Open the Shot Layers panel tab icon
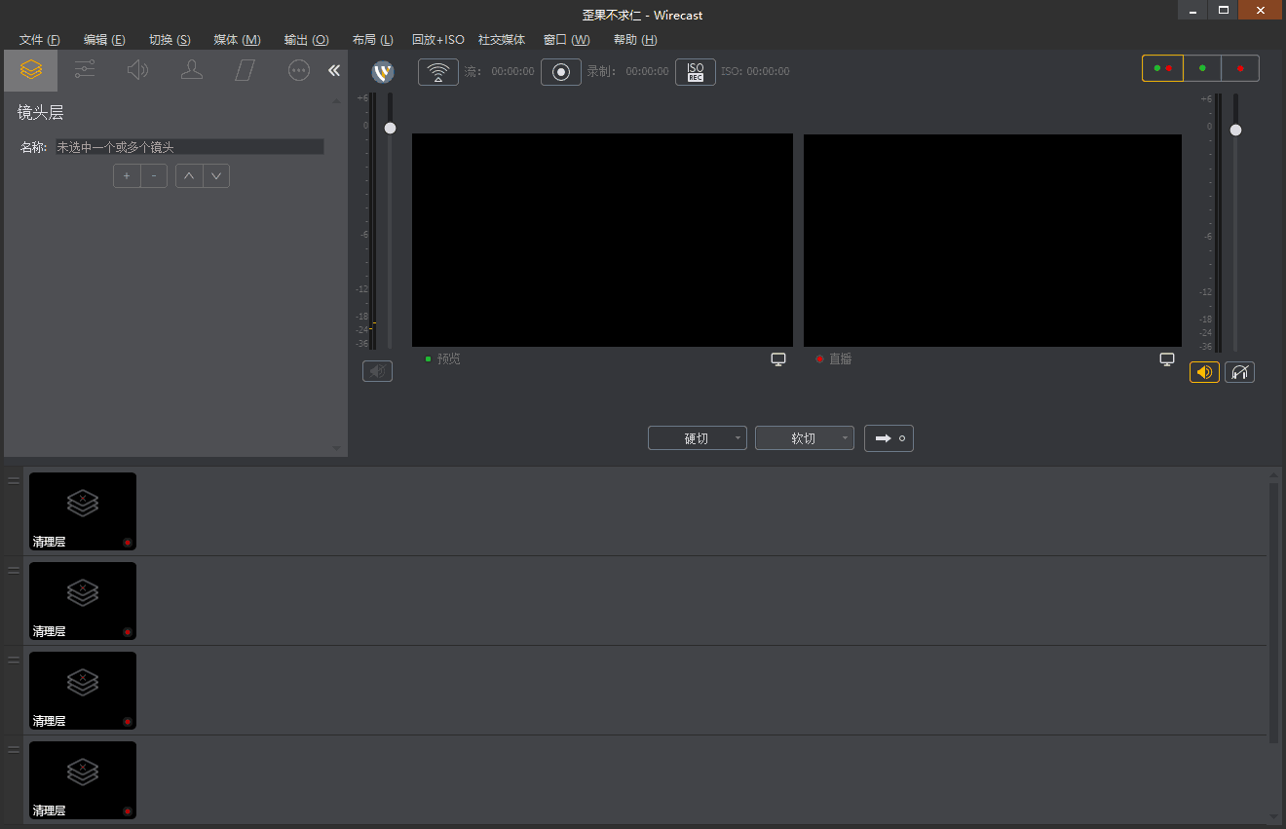 tap(31, 70)
